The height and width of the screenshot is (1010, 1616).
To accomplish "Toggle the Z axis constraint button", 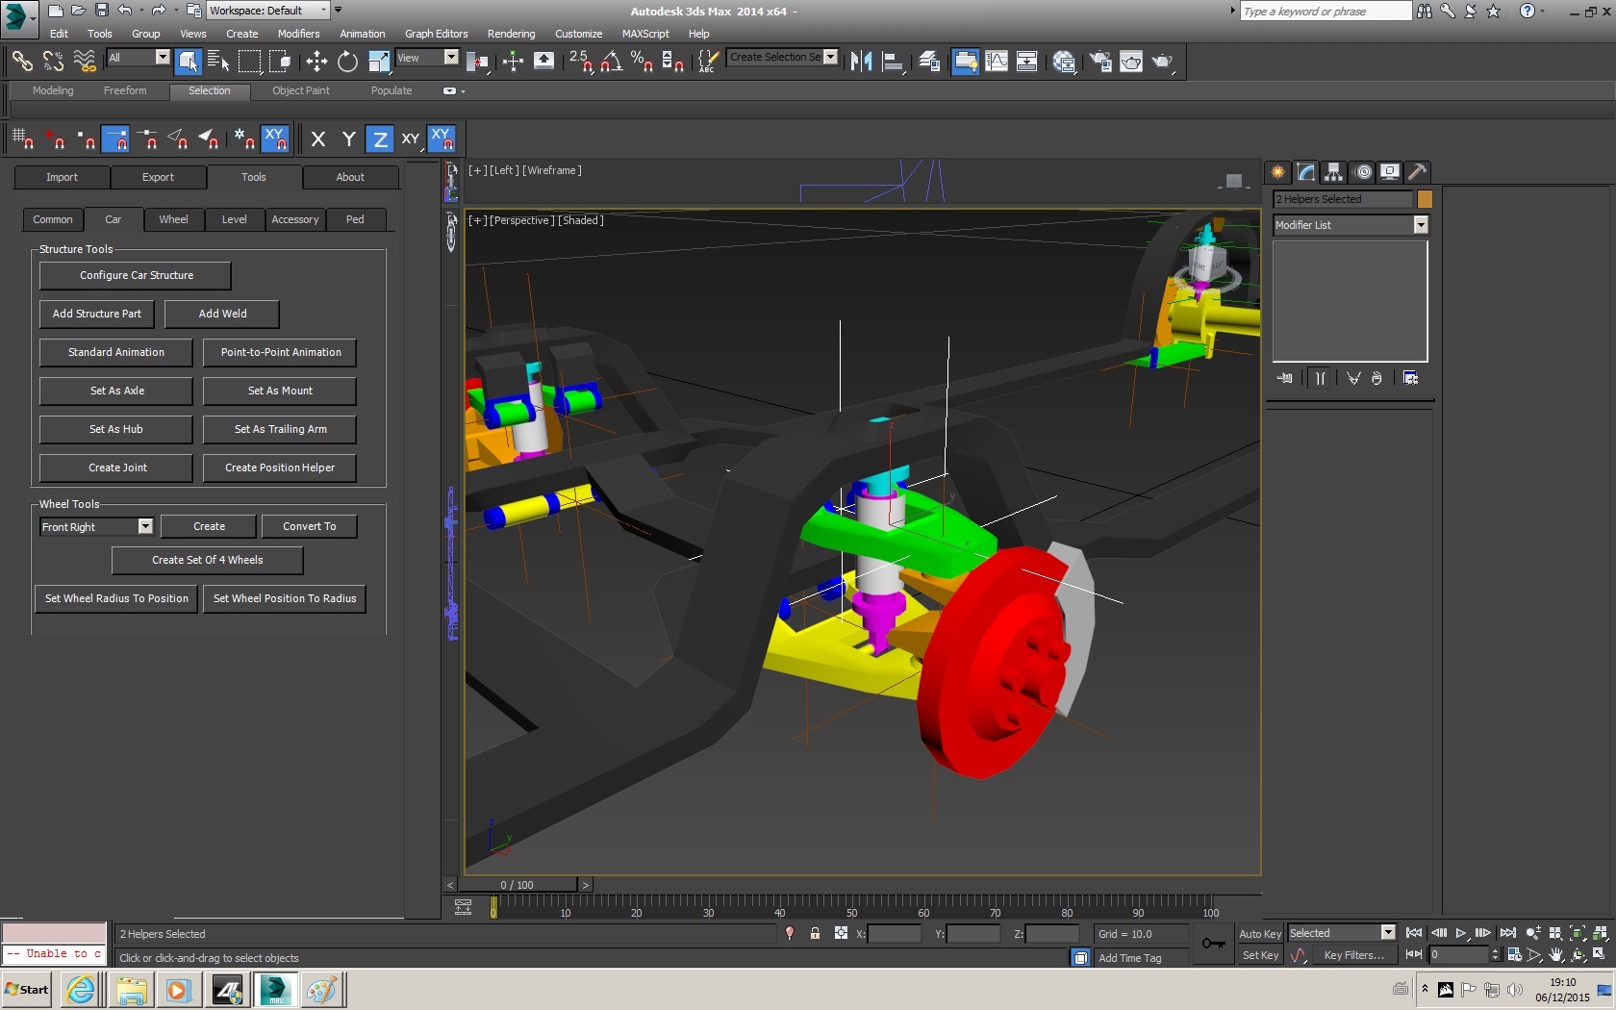I will point(380,139).
